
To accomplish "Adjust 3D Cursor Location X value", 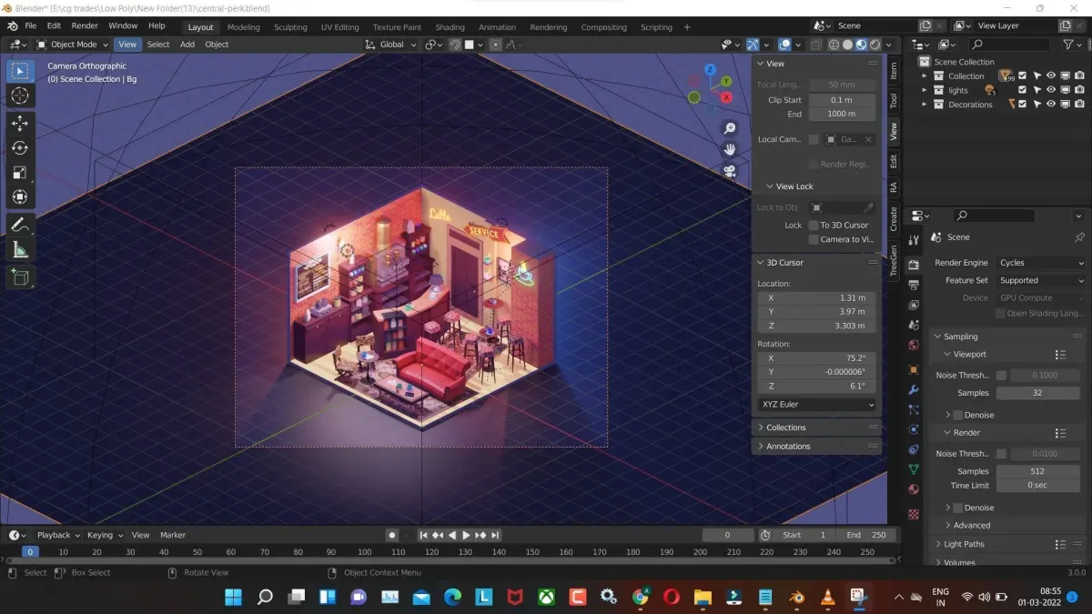I will click(x=817, y=297).
